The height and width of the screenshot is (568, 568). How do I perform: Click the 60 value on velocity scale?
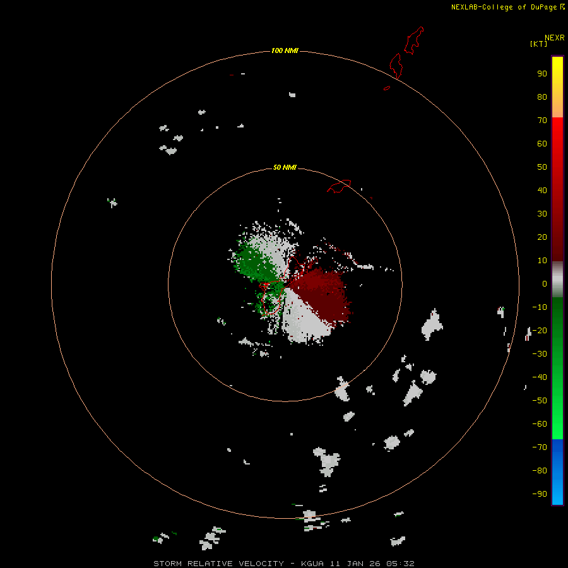542,143
